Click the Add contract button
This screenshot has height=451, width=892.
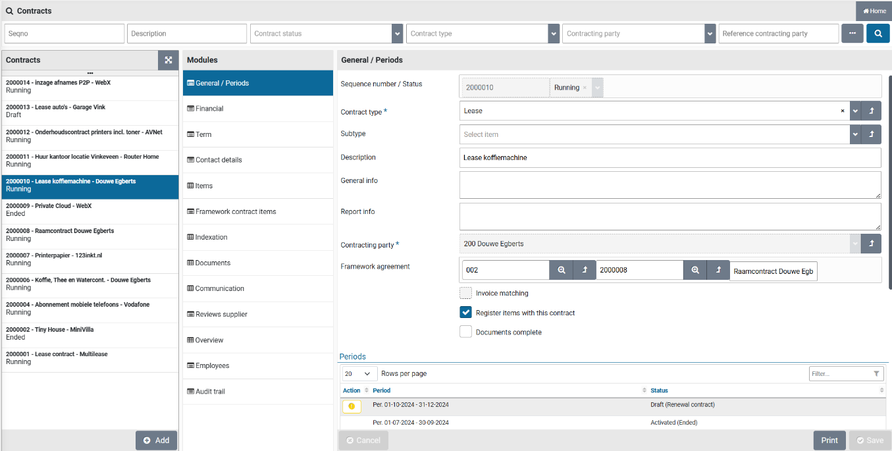(x=156, y=440)
